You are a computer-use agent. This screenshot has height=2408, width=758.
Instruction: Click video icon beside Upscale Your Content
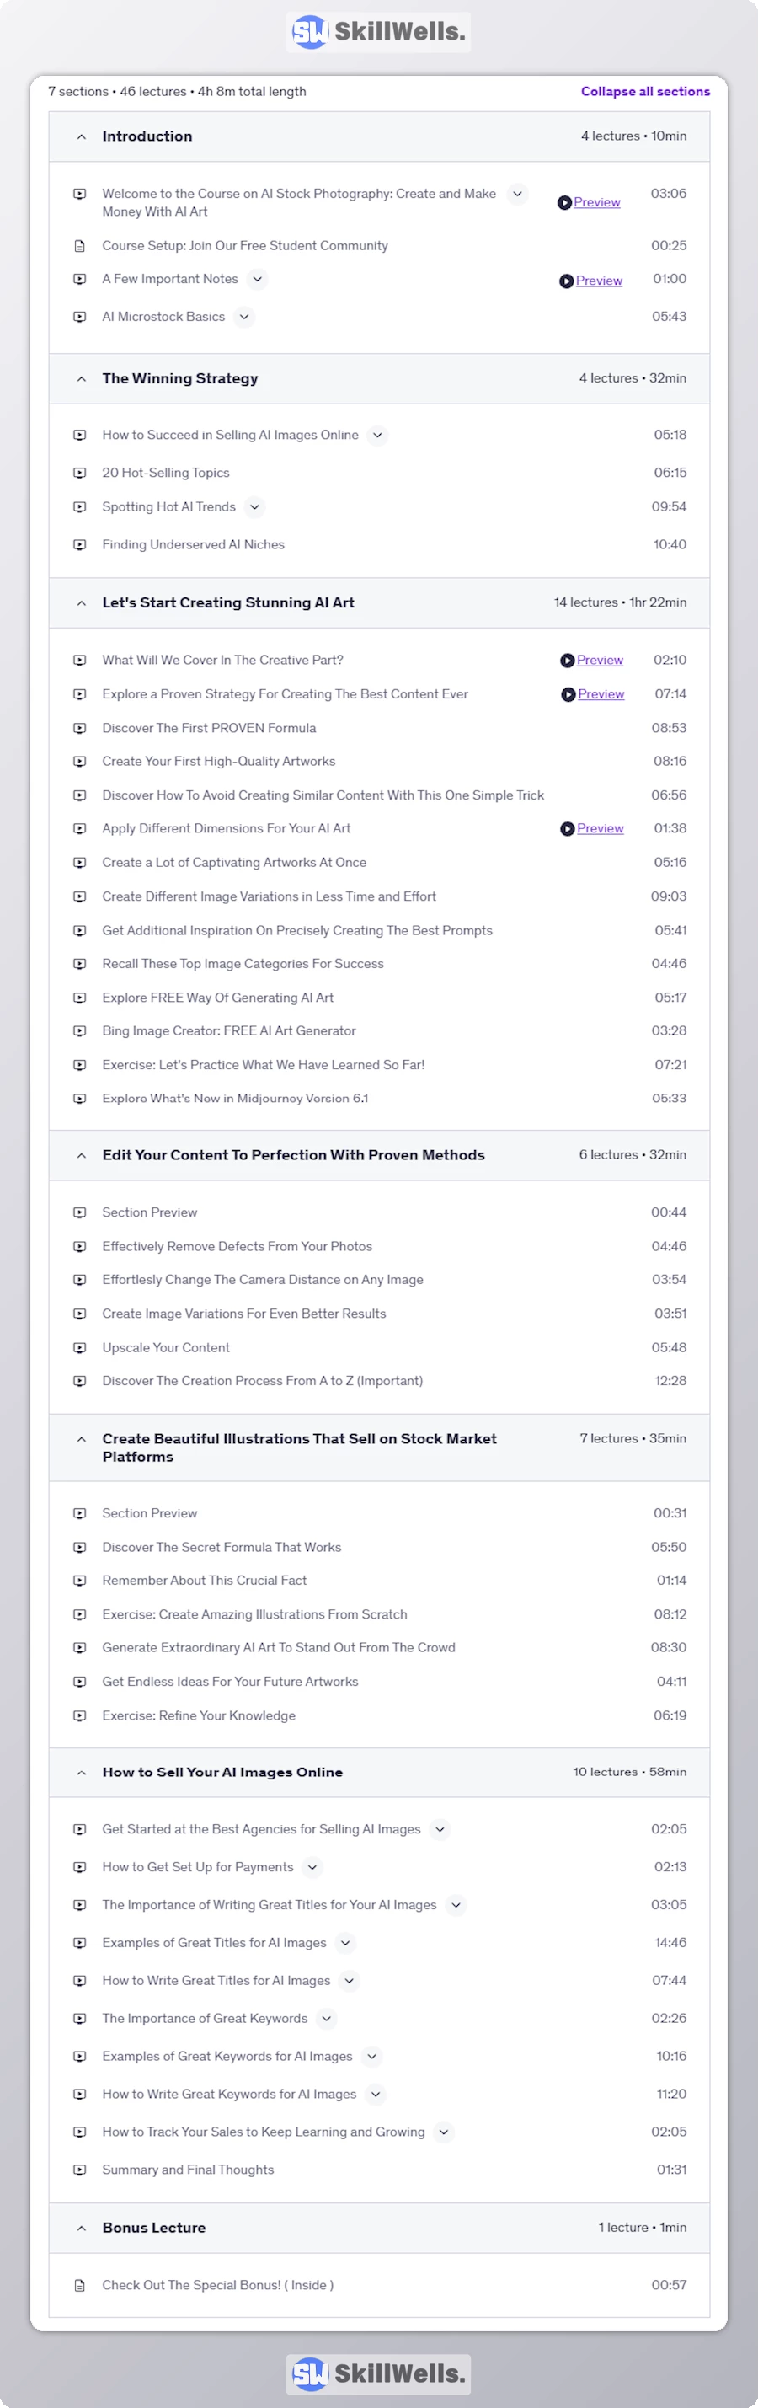[x=79, y=1348]
